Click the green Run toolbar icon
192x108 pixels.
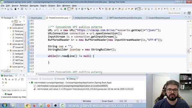point(82,9)
